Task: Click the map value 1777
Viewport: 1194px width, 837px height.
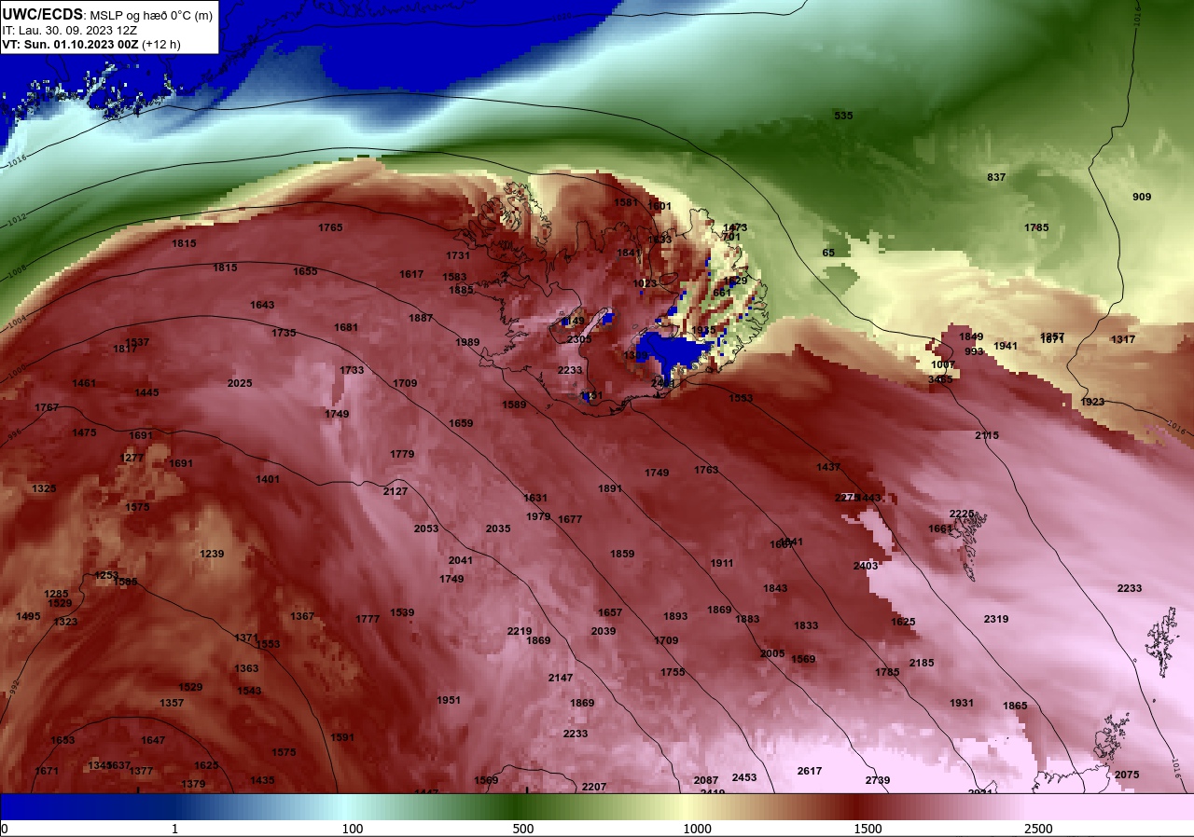Action: click(x=368, y=619)
